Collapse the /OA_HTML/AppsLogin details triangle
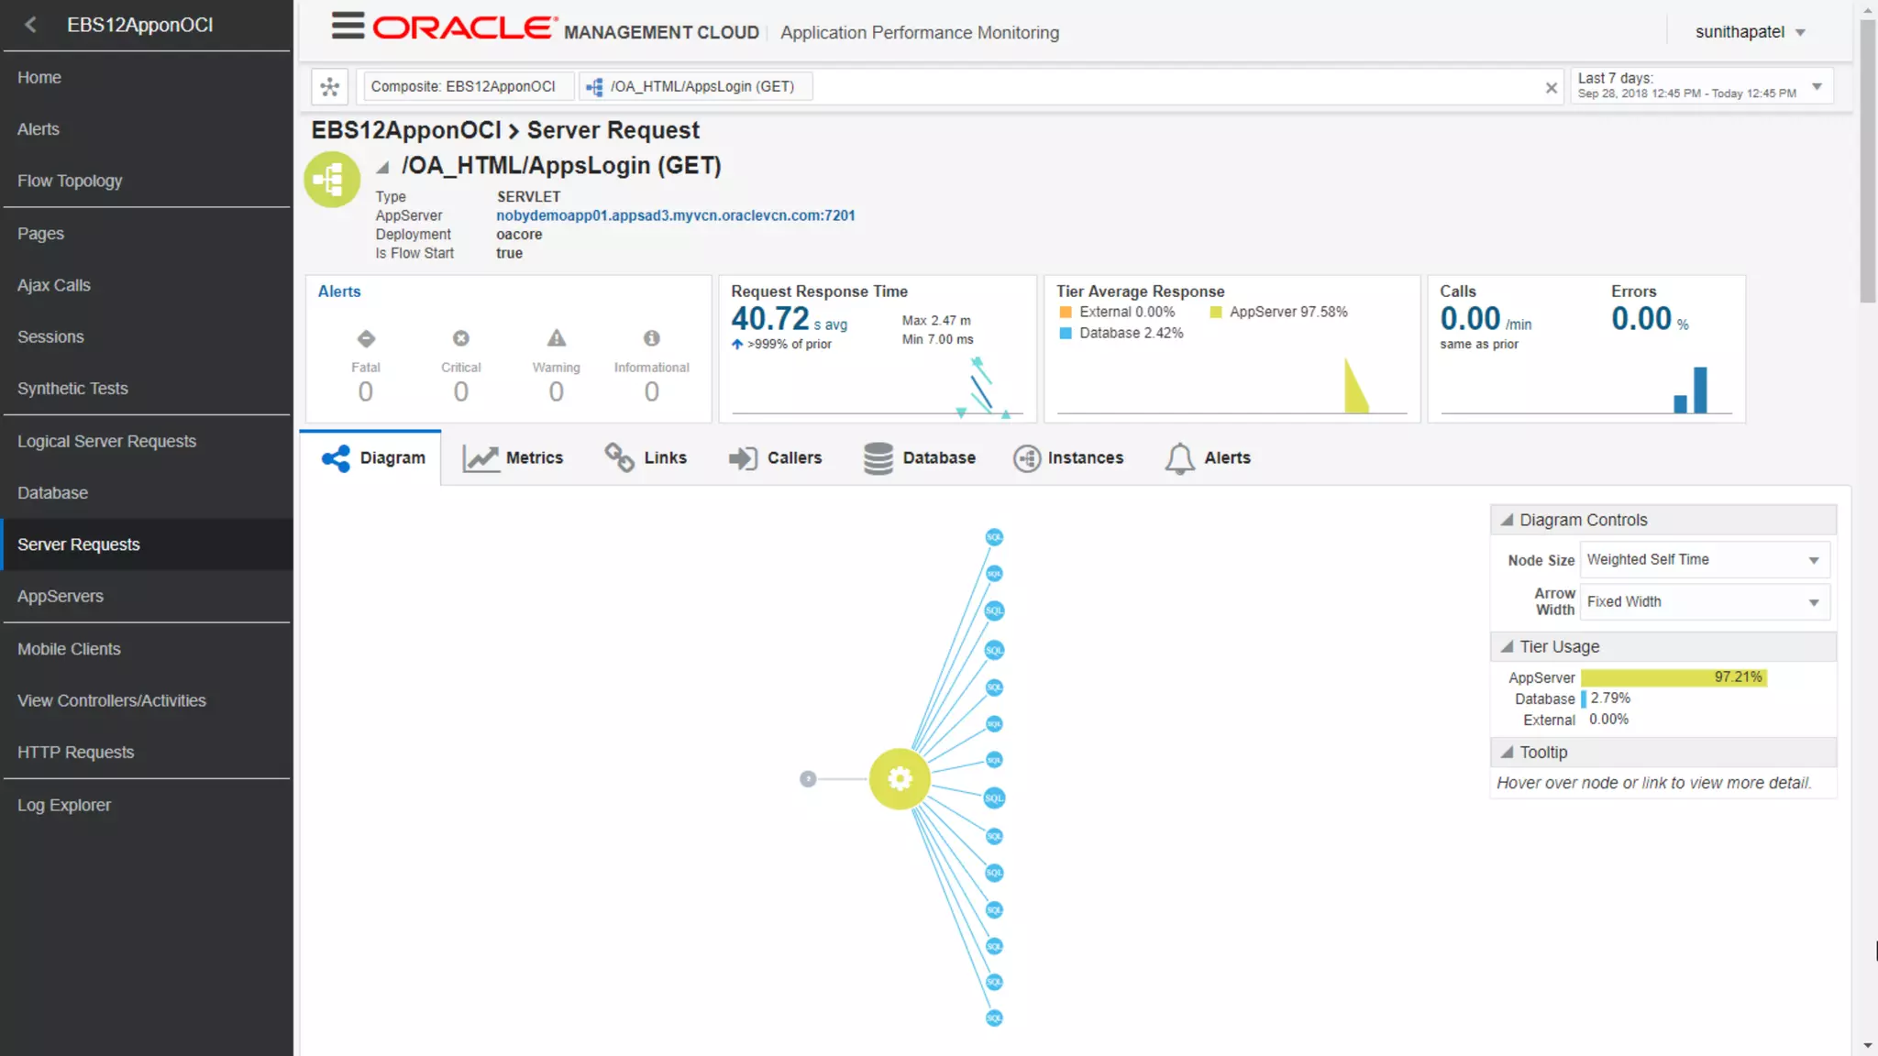This screenshot has width=1878, height=1056. point(382,167)
